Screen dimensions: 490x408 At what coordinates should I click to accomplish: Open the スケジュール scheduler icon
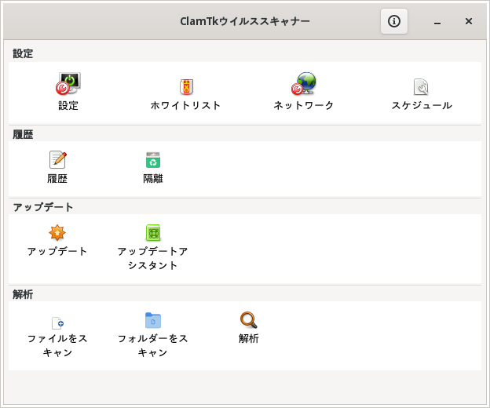[x=421, y=86]
